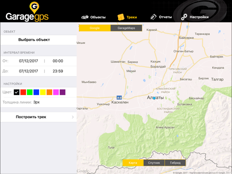Click the Turar label on the map
Viewport: 232px width, 174px height.
(111, 148)
